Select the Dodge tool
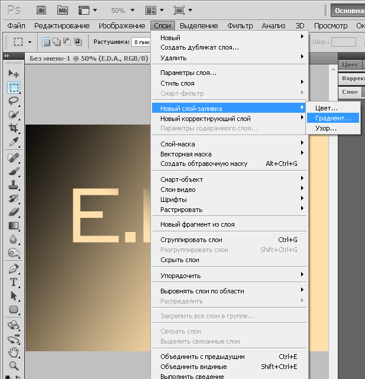Viewport: 365px width, 379px height. point(14,253)
